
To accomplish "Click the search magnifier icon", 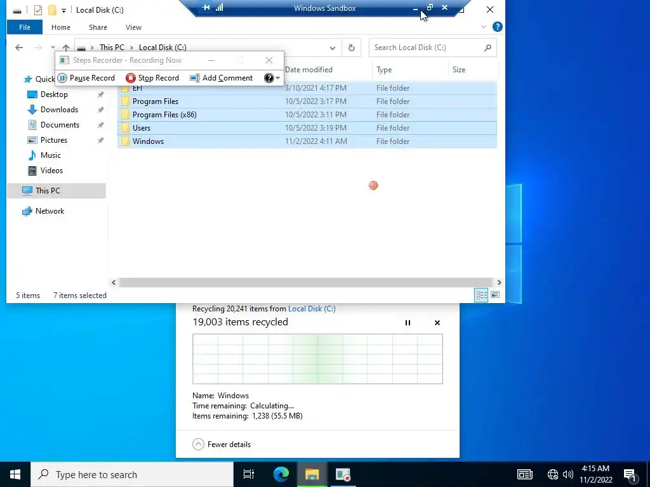I will [x=487, y=48].
